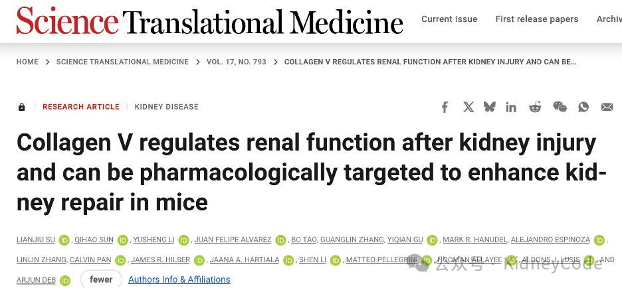Viewport: 622px width, 288px height.
Task: Collapse the author list with fewer button
Action: click(101, 279)
